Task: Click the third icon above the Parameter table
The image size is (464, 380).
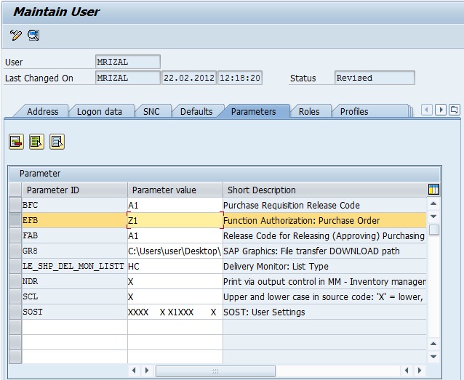Action: tap(57, 142)
